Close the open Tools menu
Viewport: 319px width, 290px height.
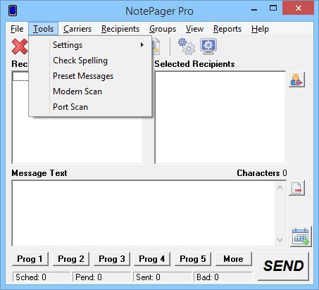(x=43, y=29)
